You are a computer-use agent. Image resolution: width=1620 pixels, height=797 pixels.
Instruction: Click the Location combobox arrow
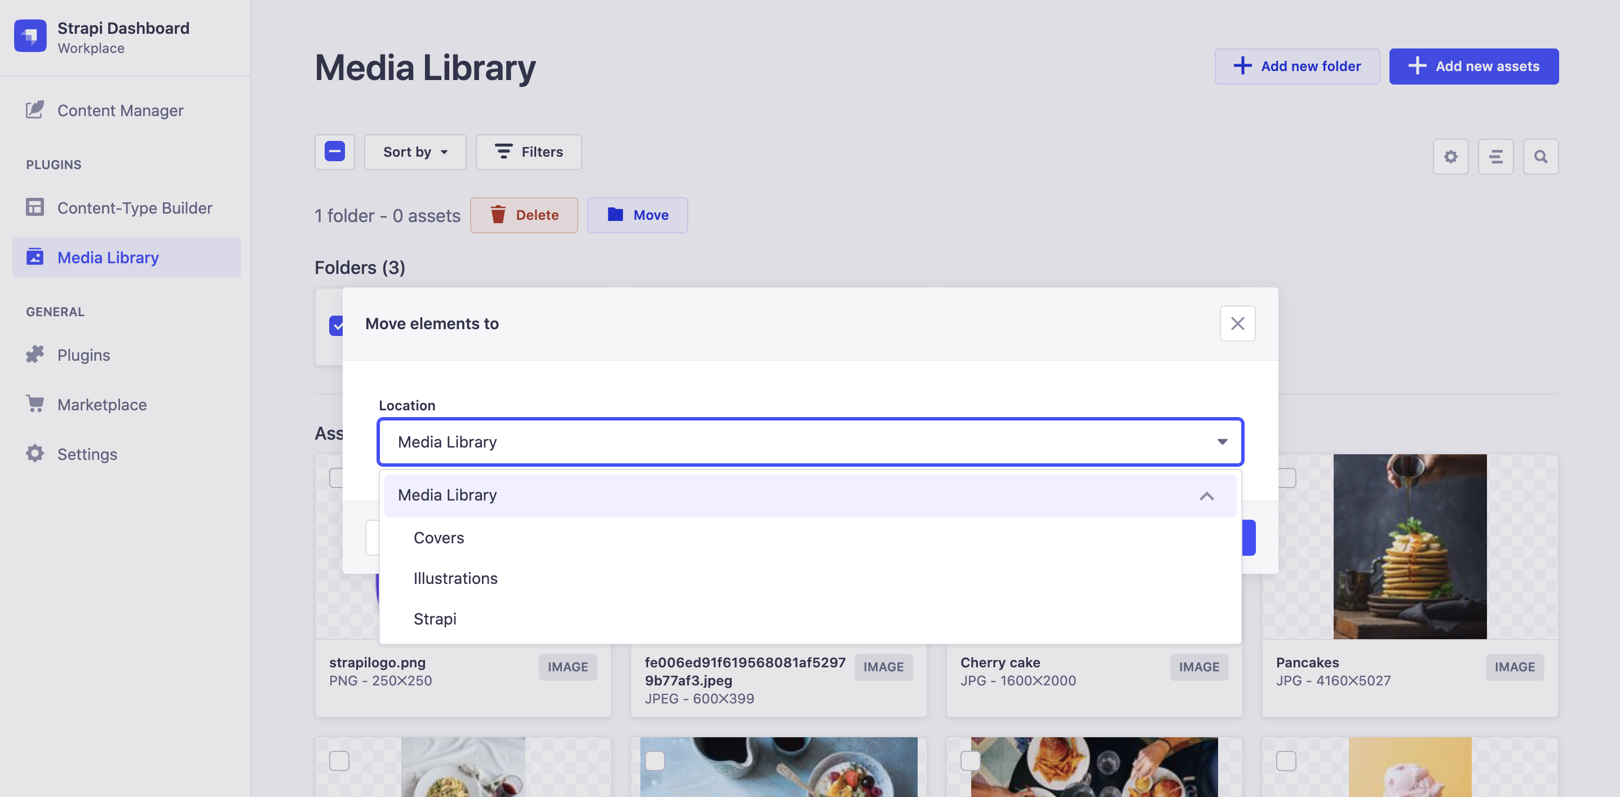(x=1222, y=441)
